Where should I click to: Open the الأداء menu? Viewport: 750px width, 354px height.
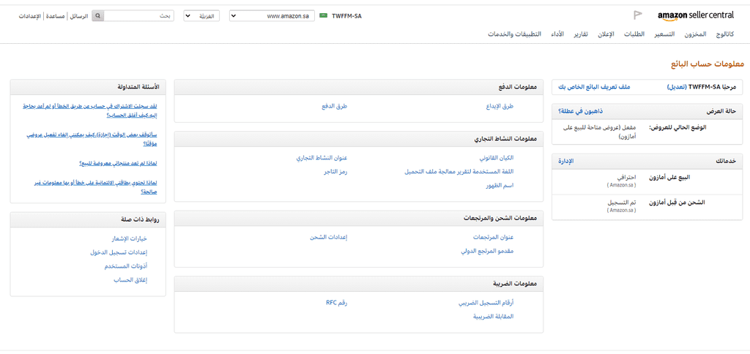coord(557,34)
